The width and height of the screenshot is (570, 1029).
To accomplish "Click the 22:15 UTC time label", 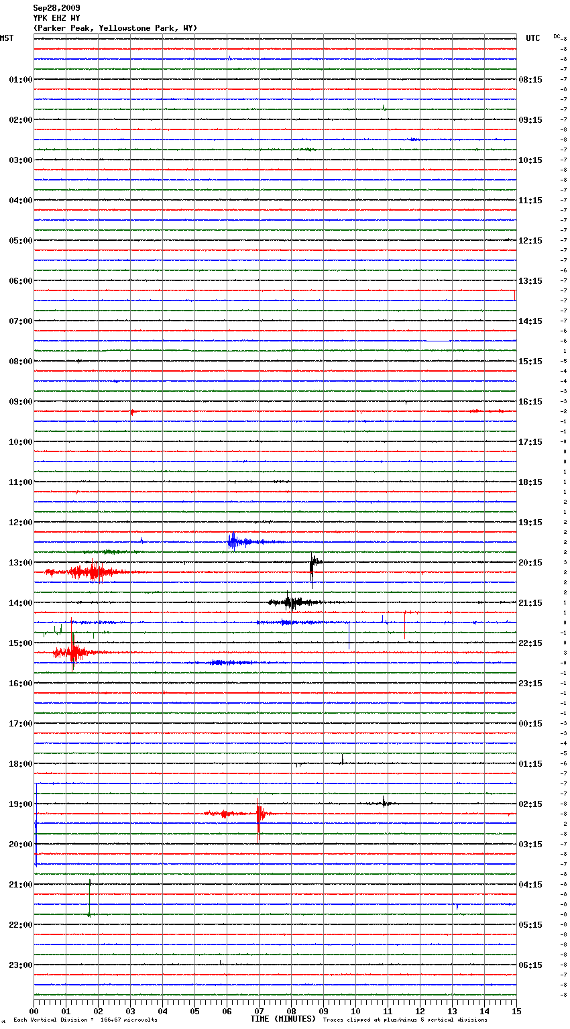I will click(x=530, y=643).
